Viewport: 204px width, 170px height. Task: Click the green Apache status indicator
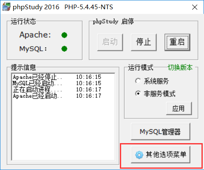(64, 35)
